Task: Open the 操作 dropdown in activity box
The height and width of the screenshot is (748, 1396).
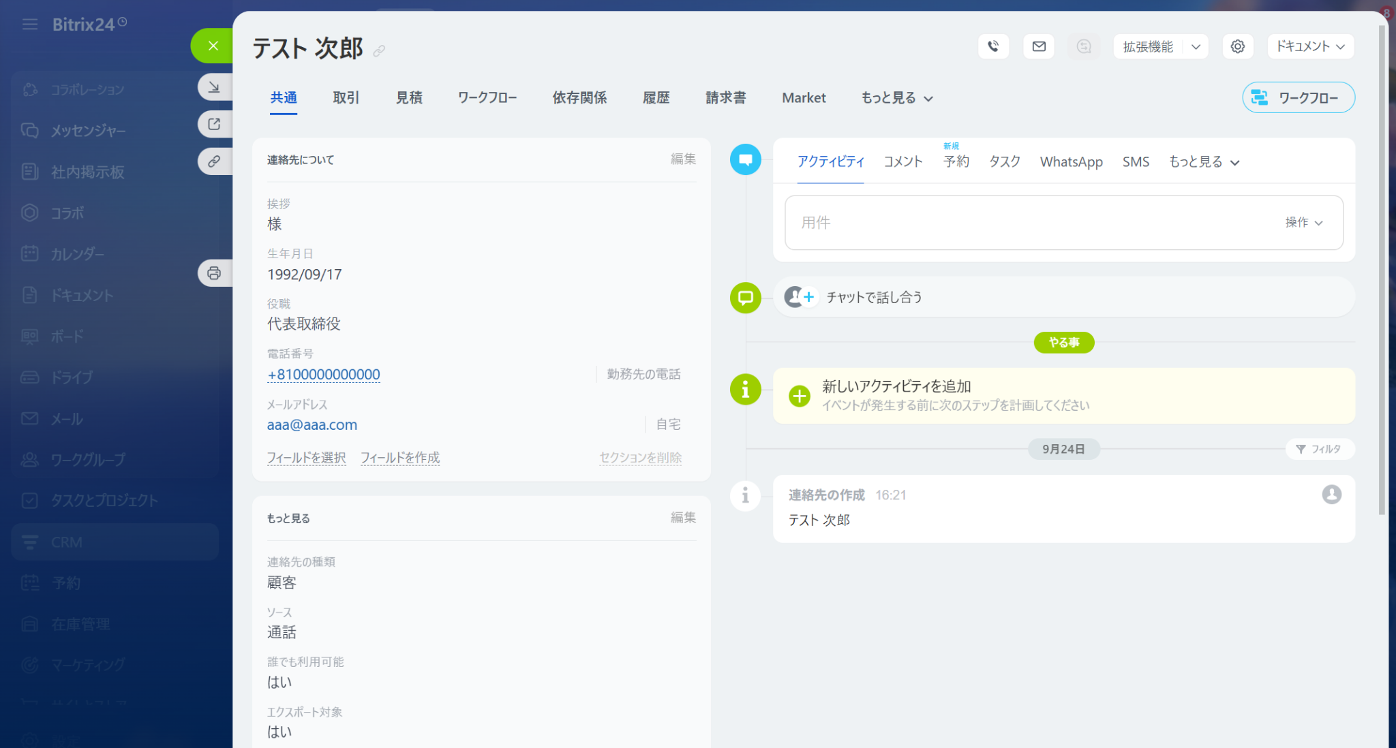Action: [1303, 223]
